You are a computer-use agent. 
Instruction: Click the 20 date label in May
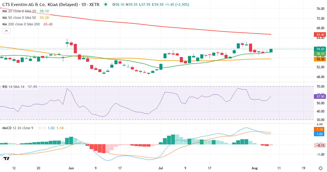coord(38,168)
